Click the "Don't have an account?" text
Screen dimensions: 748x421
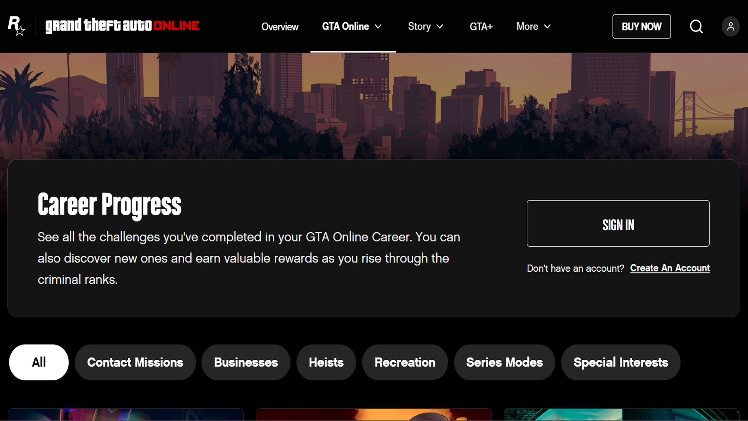point(575,269)
